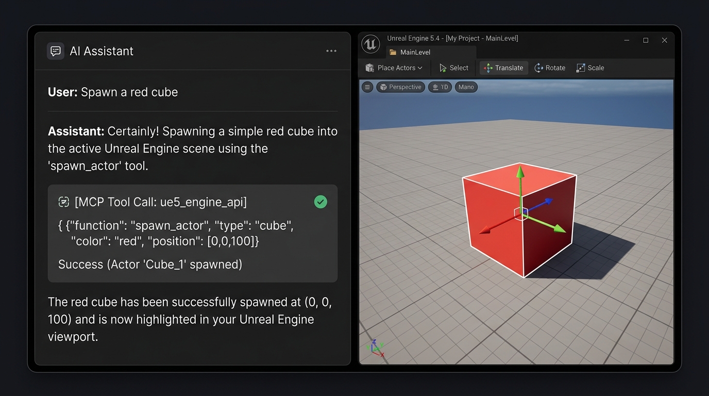Click the green success checkmark badge

[x=320, y=202]
